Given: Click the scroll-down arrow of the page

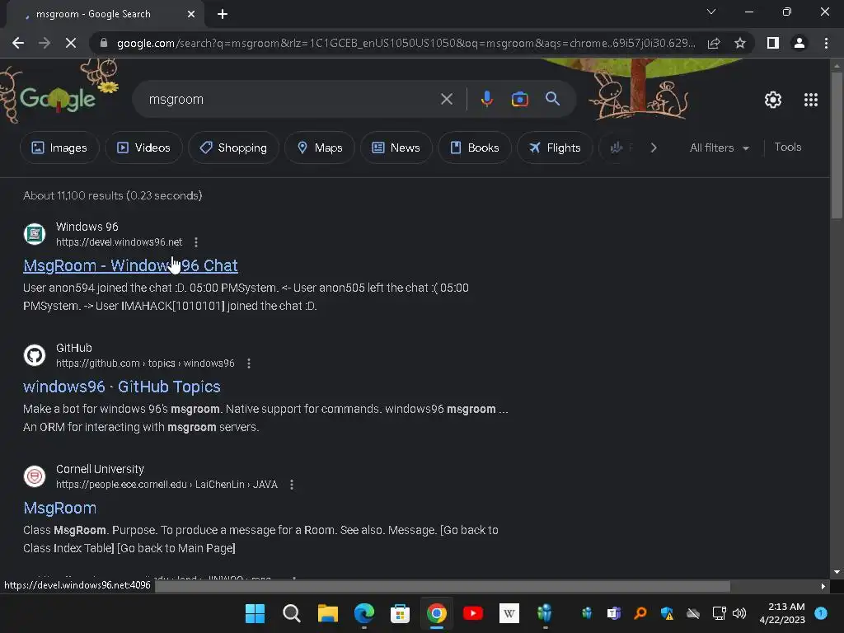Looking at the screenshot, I should click(837, 572).
